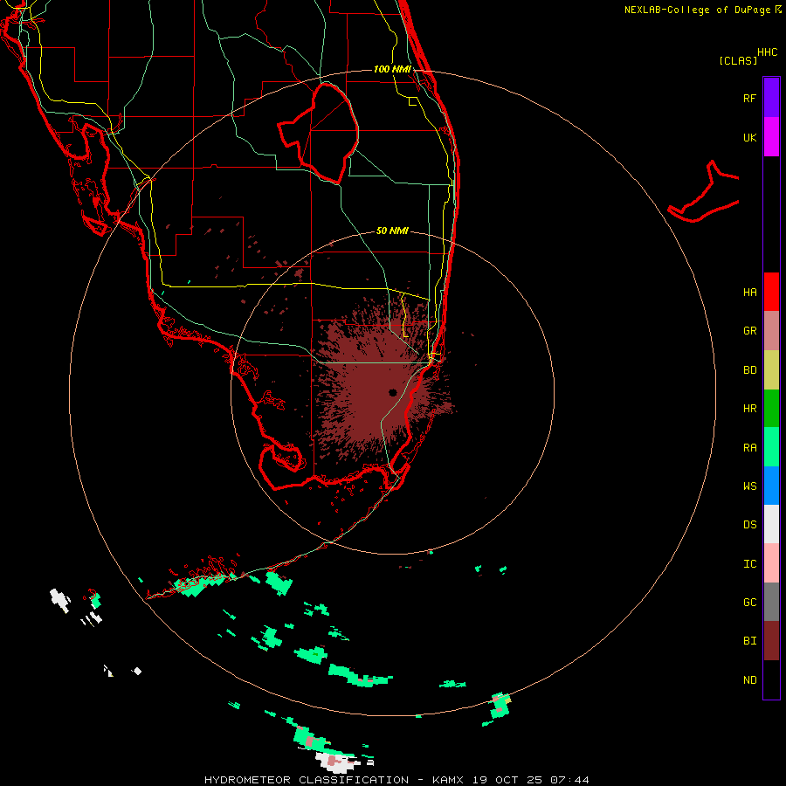Image resolution: width=786 pixels, height=786 pixels.
Task: Click the ND legend label
Action: tap(749, 680)
